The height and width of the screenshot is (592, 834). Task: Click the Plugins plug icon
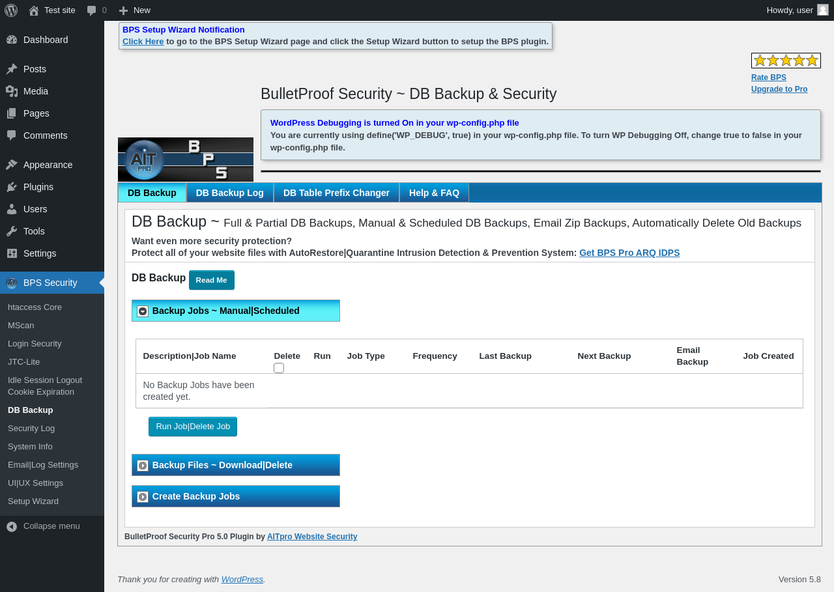[12, 187]
